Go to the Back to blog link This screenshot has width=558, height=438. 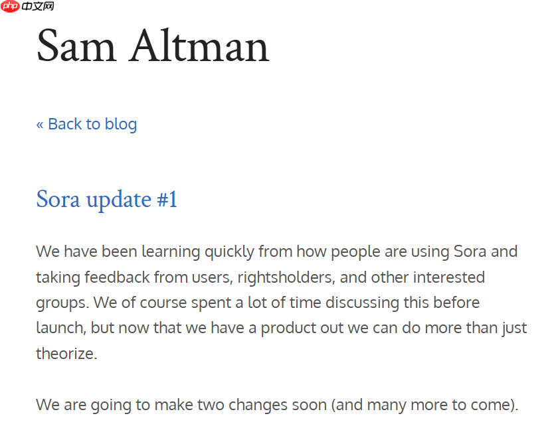(x=86, y=124)
